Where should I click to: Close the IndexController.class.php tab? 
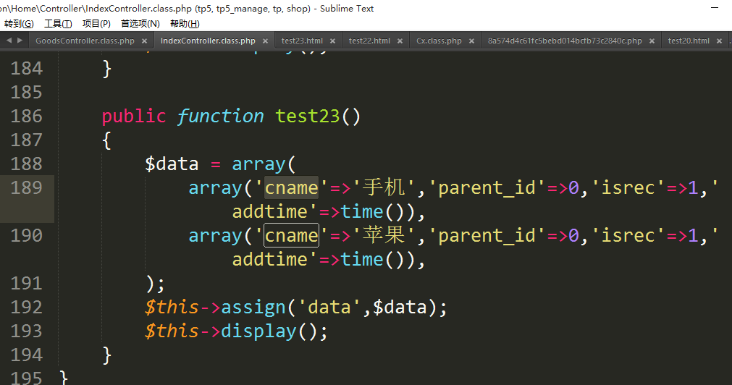point(266,41)
